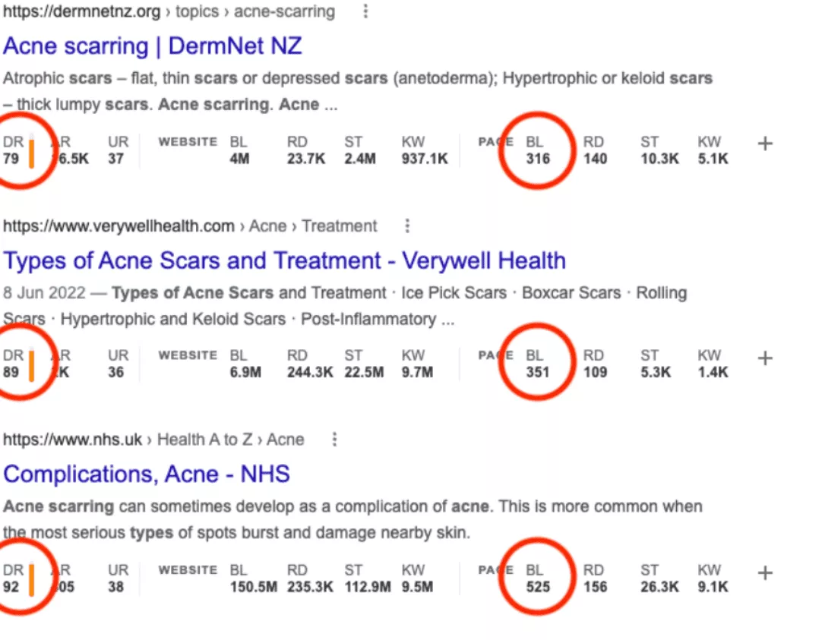Expand SEO metrics with plus for NHS result
The height and width of the screenshot is (640, 825).
click(x=765, y=573)
